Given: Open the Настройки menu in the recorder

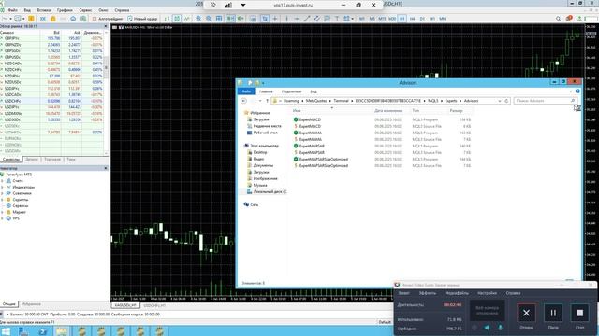Looking at the screenshot, I should tap(487, 293).
